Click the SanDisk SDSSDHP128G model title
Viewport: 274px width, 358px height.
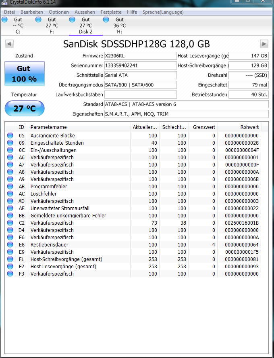click(137, 44)
